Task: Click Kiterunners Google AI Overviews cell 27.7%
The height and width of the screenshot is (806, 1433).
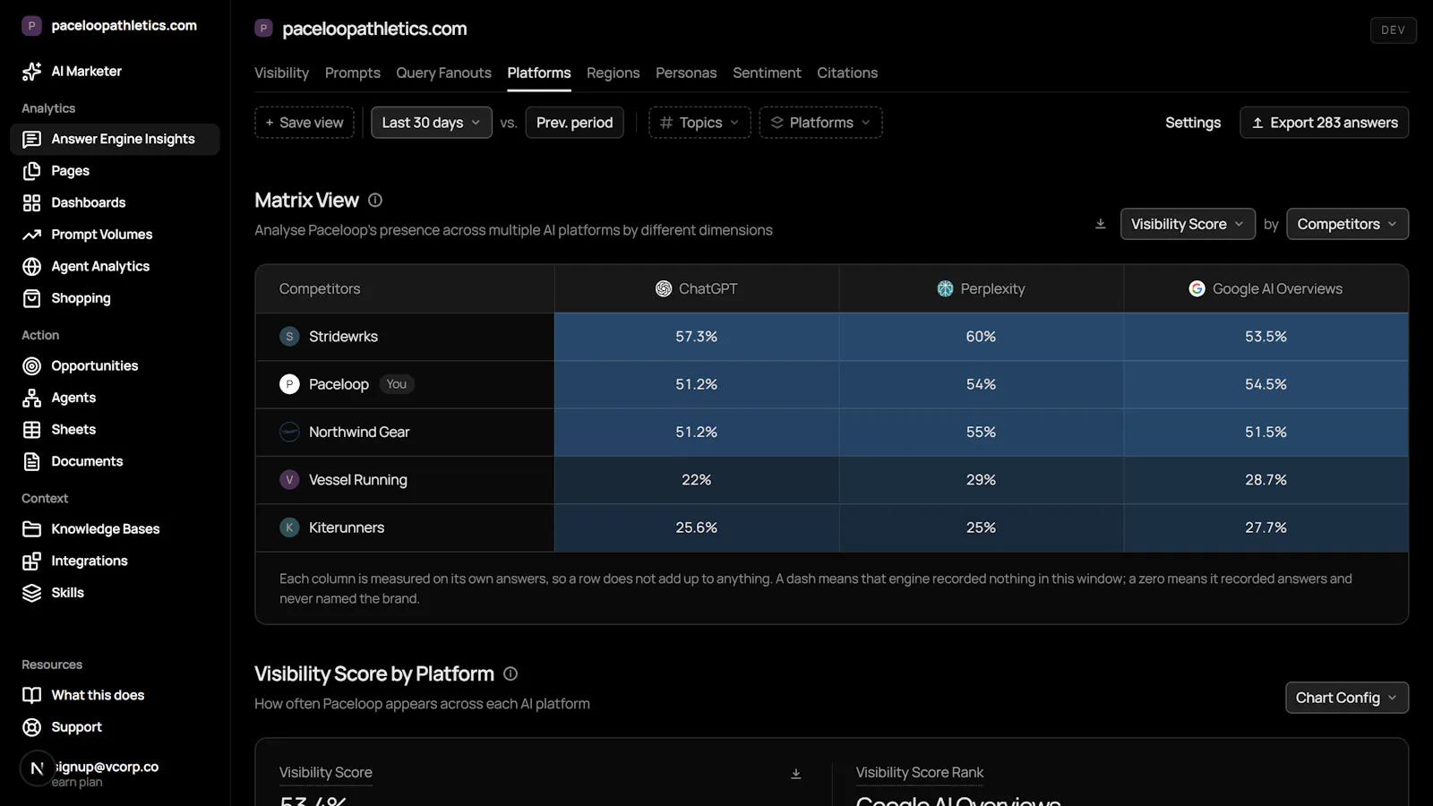Action: click(x=1266, y=527)
